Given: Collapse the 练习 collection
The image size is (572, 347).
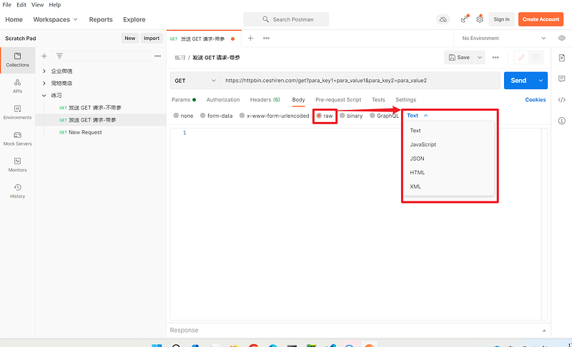Looking at the screenshot, I should tap(44, 96).
